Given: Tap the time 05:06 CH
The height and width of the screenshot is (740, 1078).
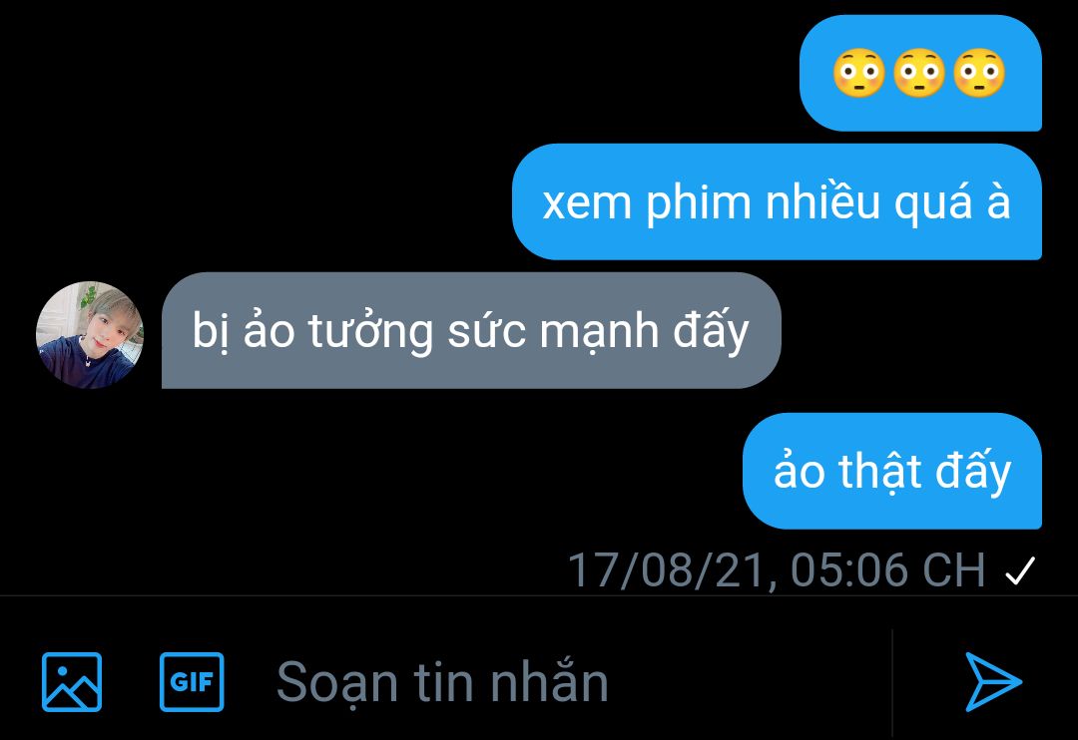Looking at the screenshot, I should 888,570.
